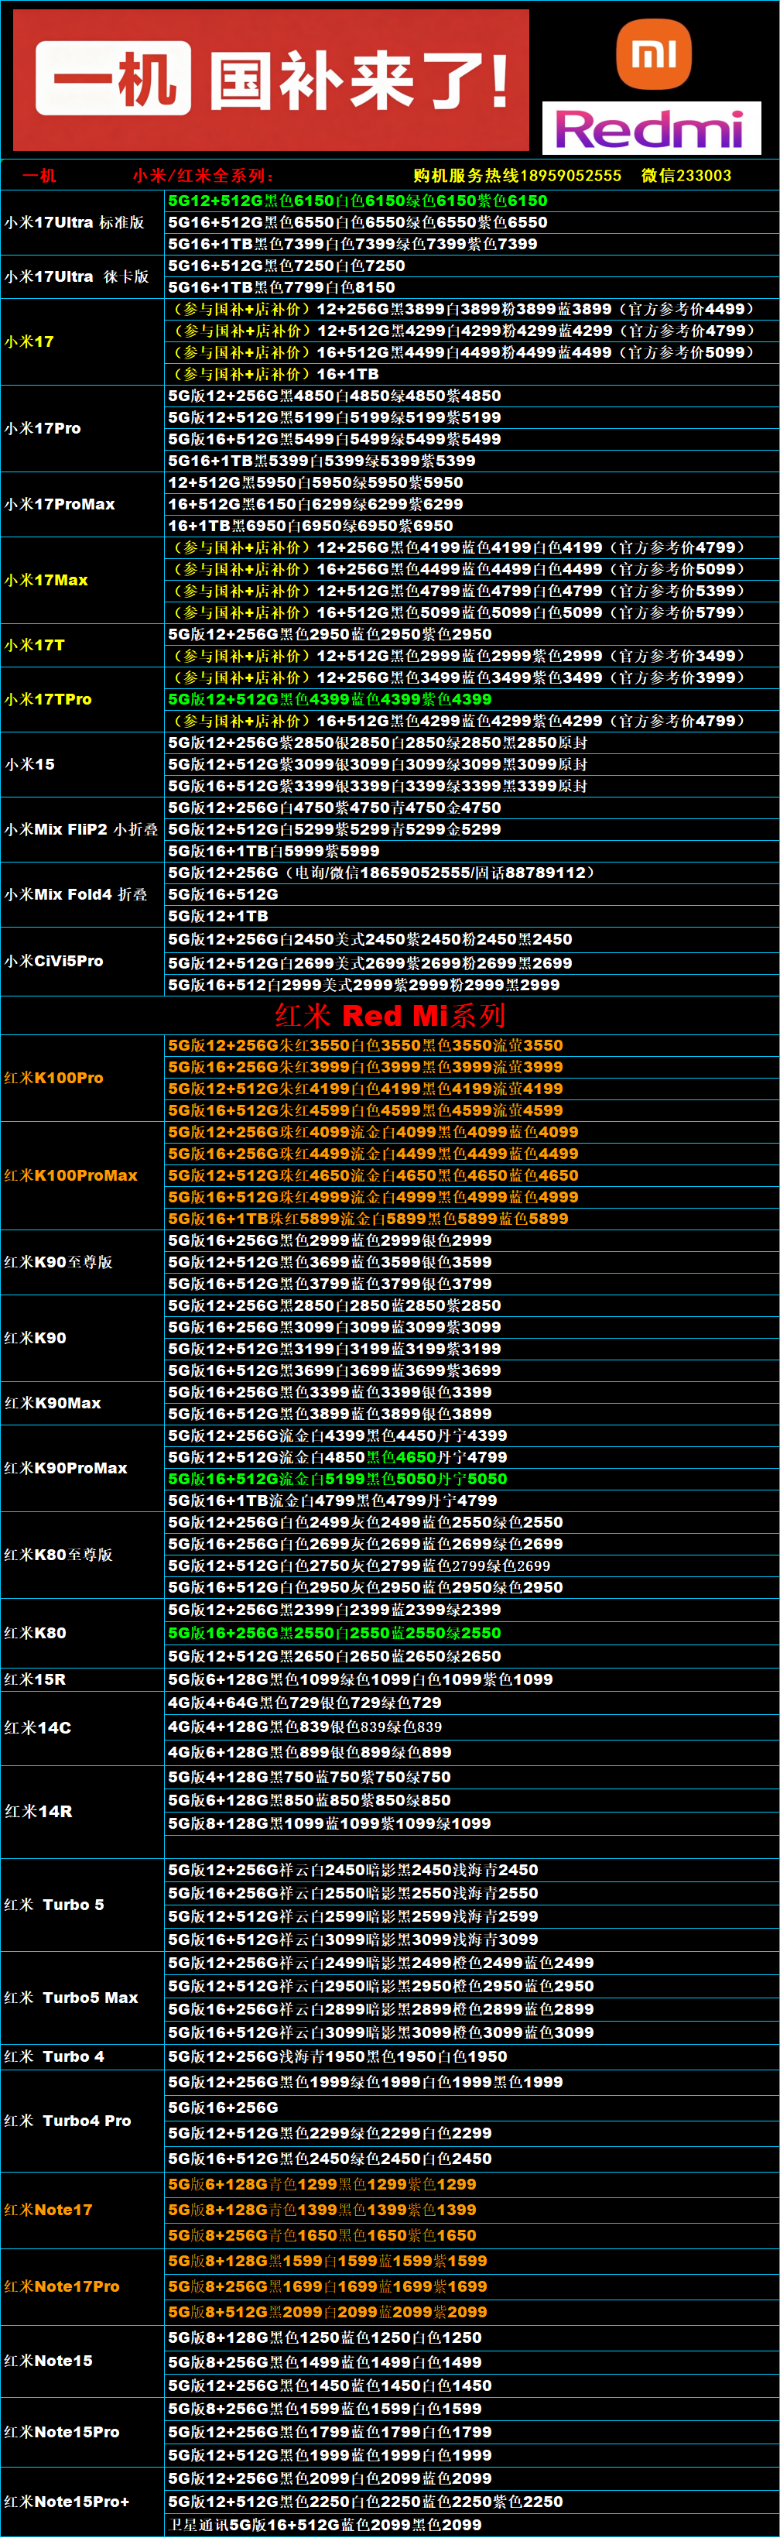Screen dimensions: 780x2538
Task: Select the '红米 Turbo4 Pro' model cell
Action: pos(83,2121)
